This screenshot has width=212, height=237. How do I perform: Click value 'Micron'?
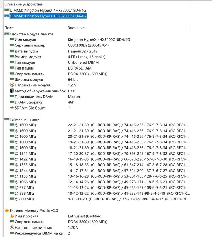(x=74, y=97)
